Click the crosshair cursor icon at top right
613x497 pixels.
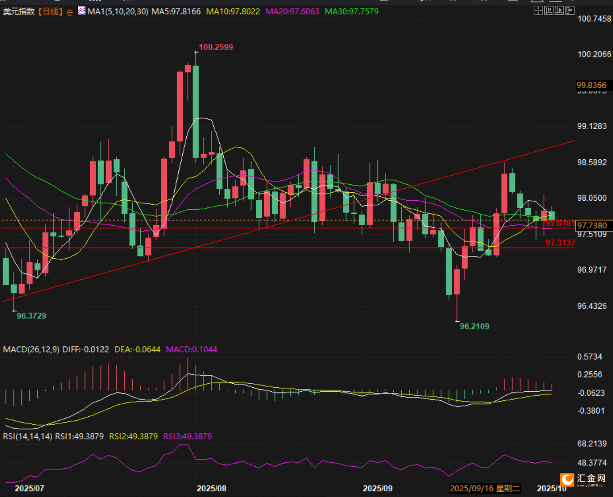coord(538,11)
